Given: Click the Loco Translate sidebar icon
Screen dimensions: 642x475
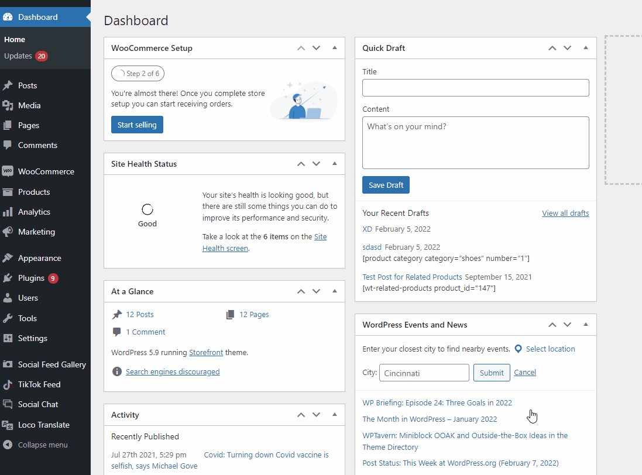Looking at the screenshot, I should 8,425.
